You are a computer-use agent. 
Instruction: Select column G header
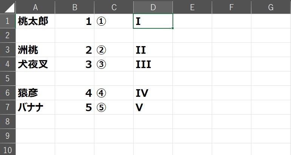[271, 6]
